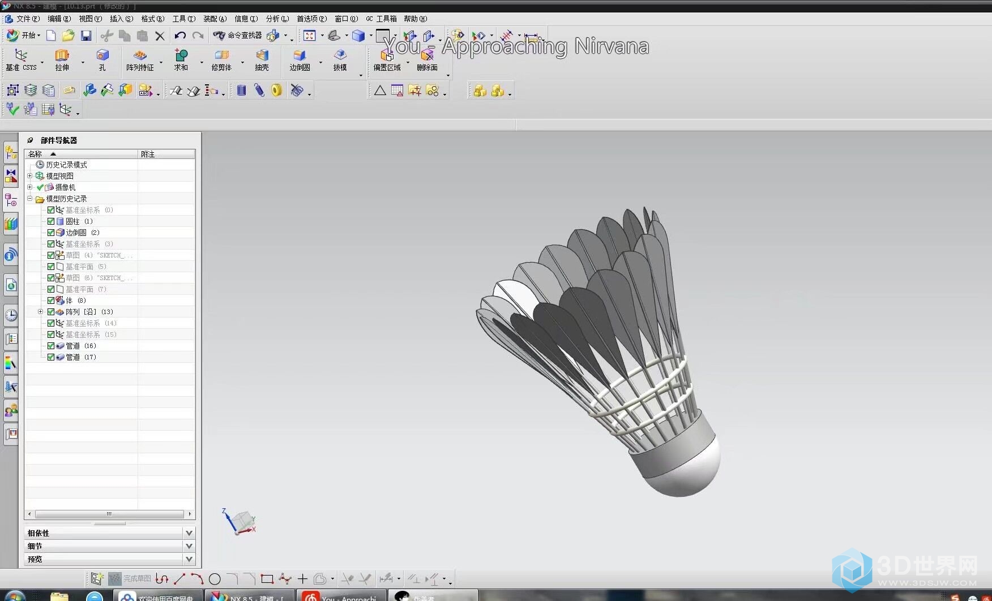The height and width of the screenshot is (601, 992).
Task: Toggle the 阵列 [沿] (13) checkbox
Action: coord(51,312)
